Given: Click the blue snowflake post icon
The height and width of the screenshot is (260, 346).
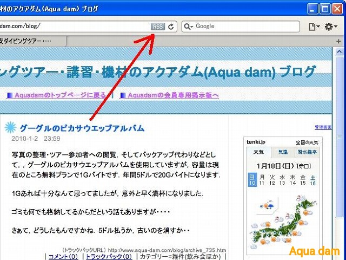Looking at the screenshot, I should coord(10,127).
